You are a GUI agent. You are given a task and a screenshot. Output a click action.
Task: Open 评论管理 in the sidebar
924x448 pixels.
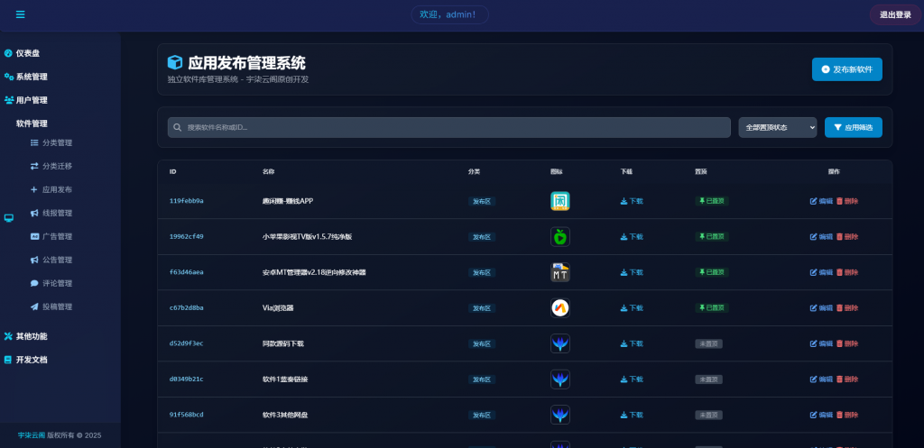click(58, 283)
